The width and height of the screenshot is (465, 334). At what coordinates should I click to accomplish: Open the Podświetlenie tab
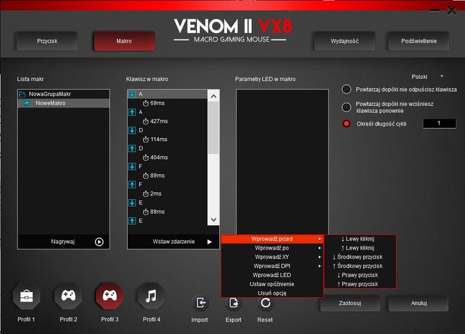point(418,41)
